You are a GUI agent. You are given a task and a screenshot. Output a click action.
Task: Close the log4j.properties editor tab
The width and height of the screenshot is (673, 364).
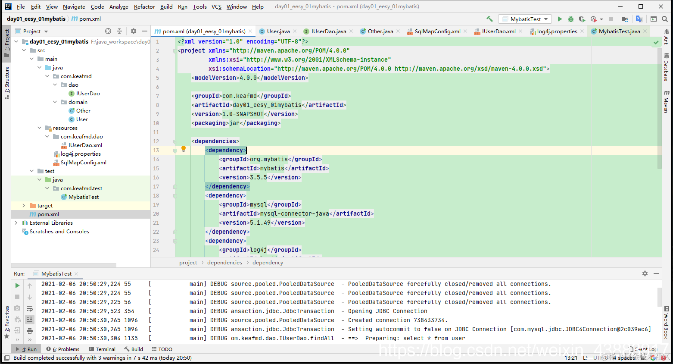582,31
